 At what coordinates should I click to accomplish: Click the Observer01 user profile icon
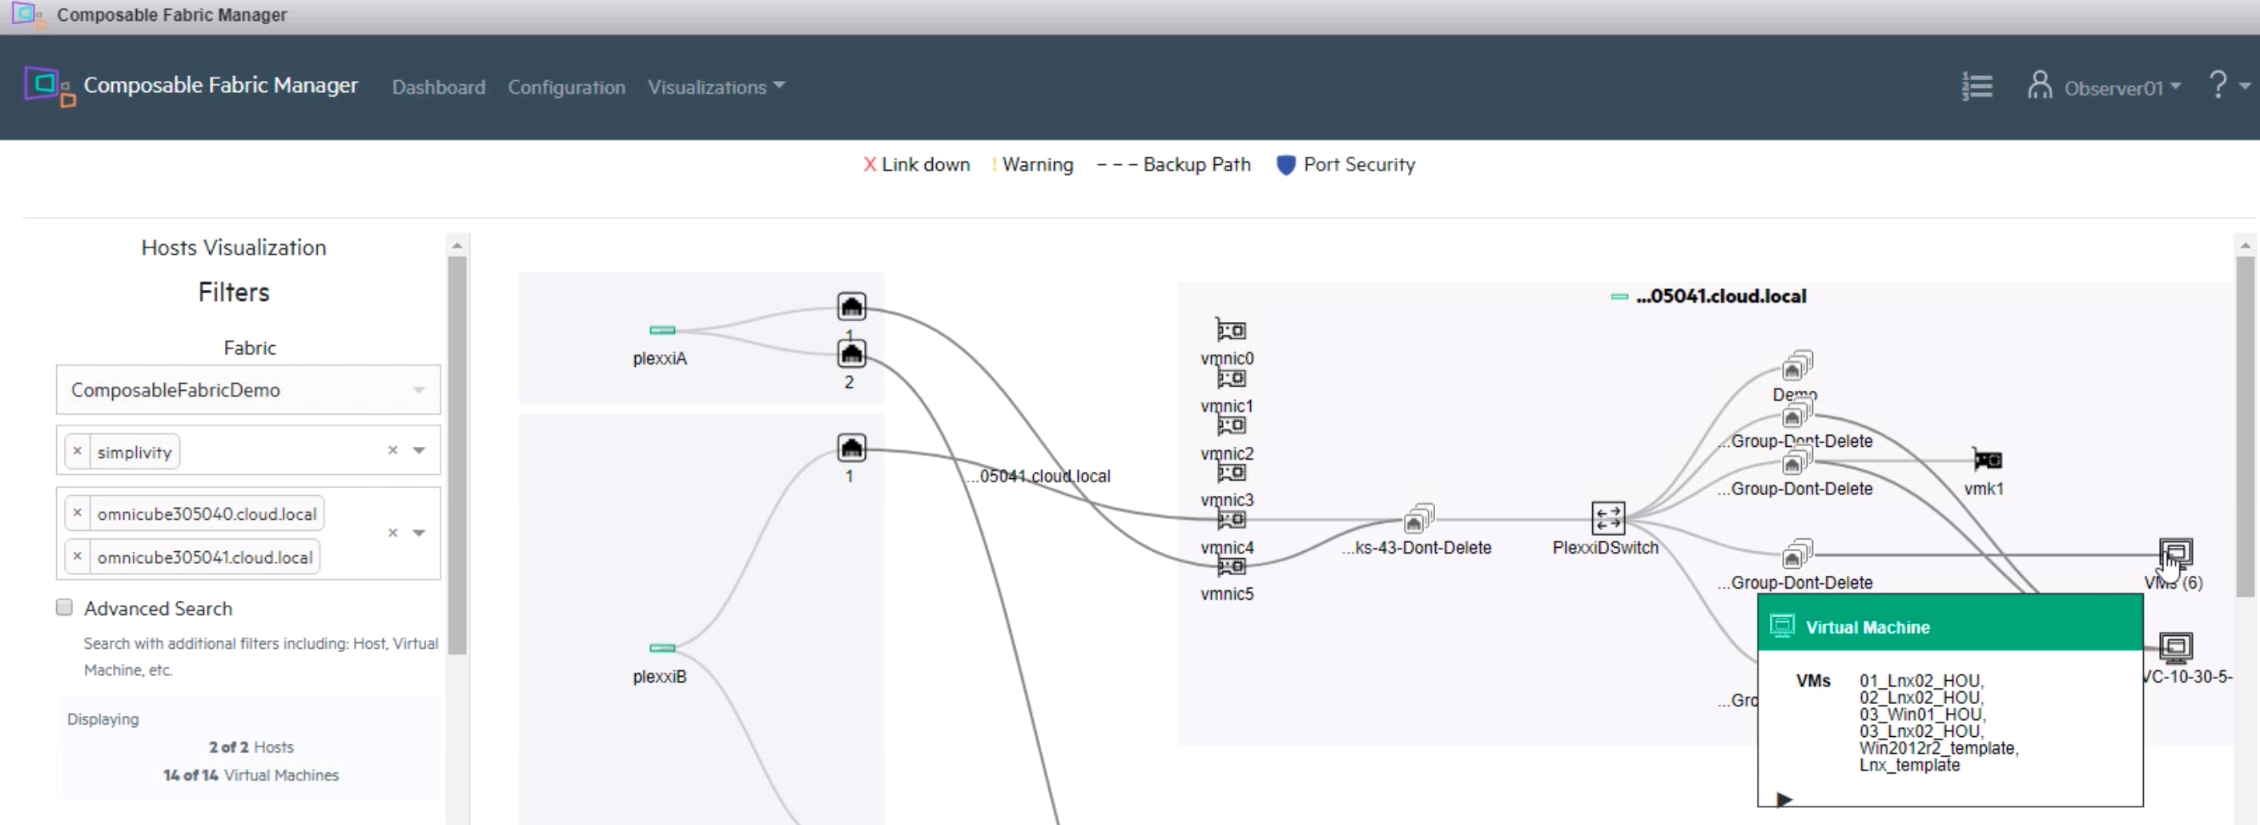pos(2039,85)
